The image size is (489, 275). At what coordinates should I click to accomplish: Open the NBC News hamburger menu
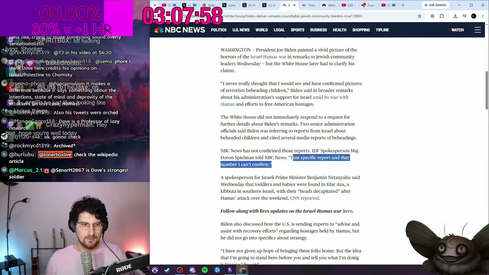(x=478, y=30)
